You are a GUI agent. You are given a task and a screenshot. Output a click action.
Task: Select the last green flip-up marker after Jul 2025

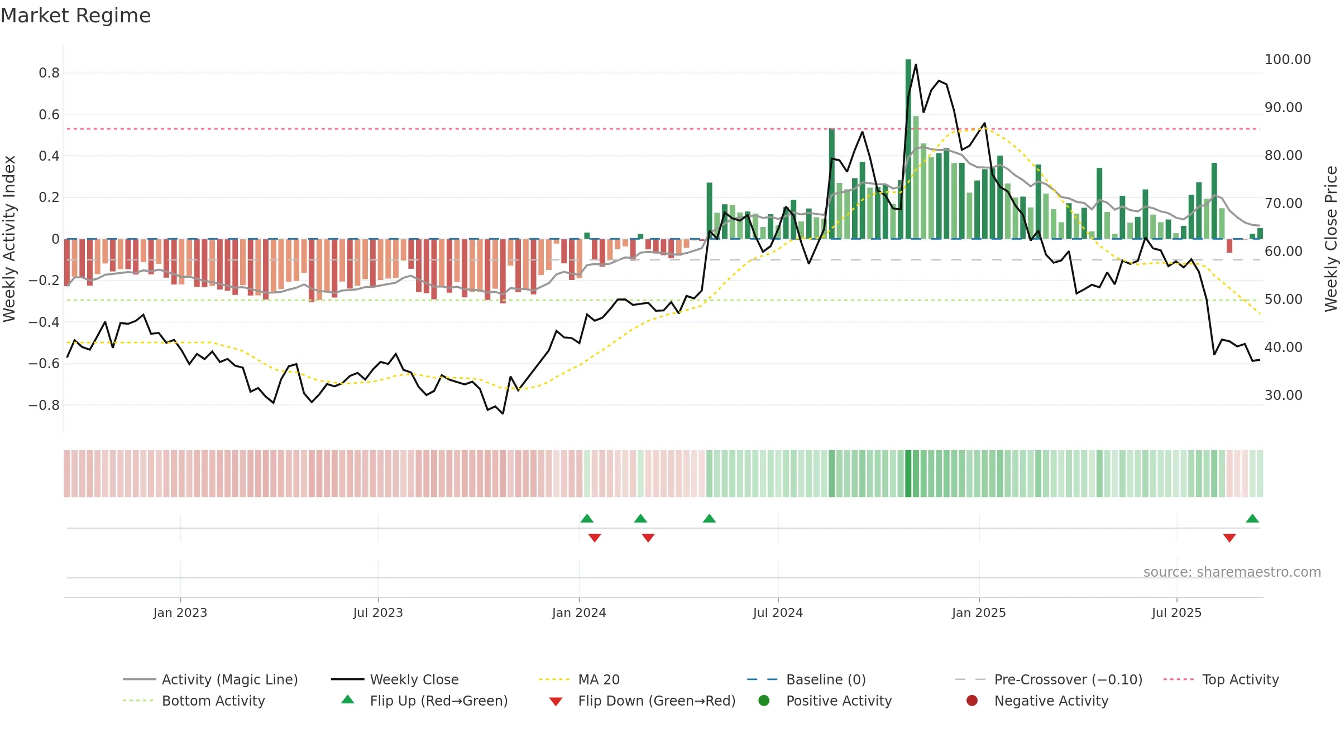(x=1252, y=519)
